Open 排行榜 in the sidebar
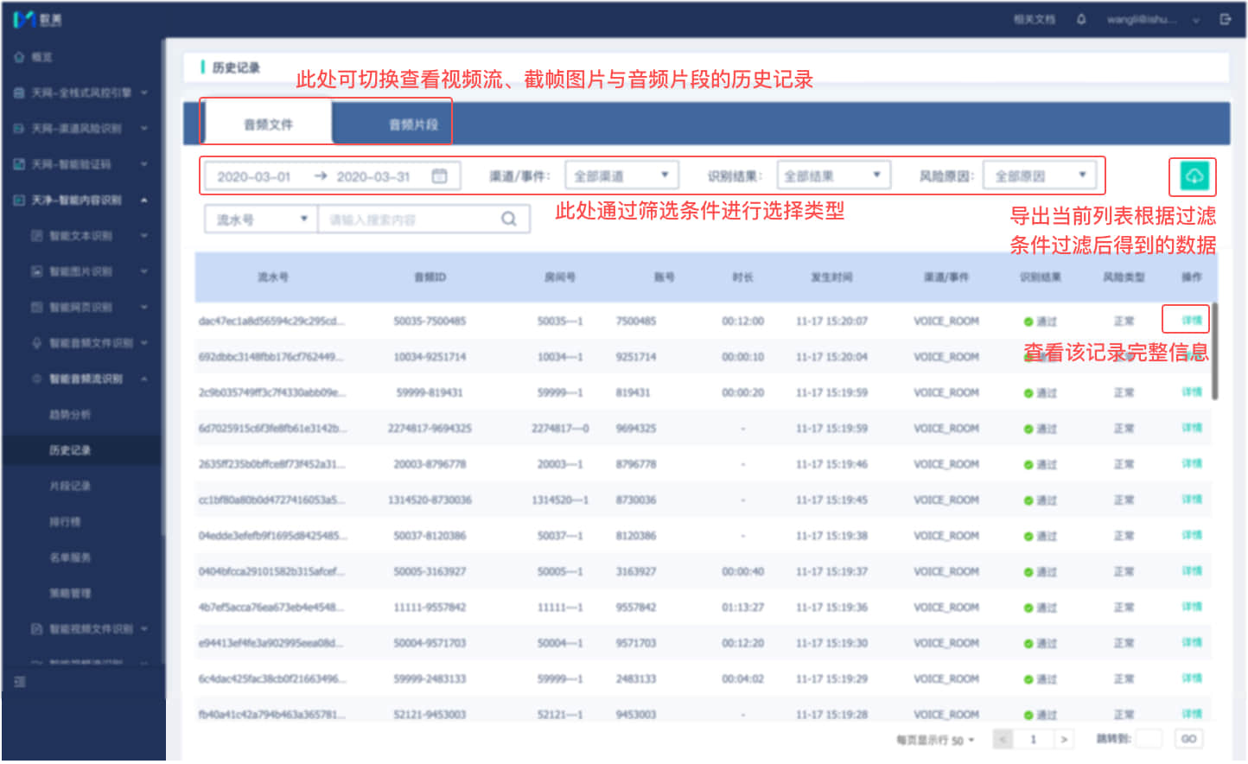 [65, 522]
